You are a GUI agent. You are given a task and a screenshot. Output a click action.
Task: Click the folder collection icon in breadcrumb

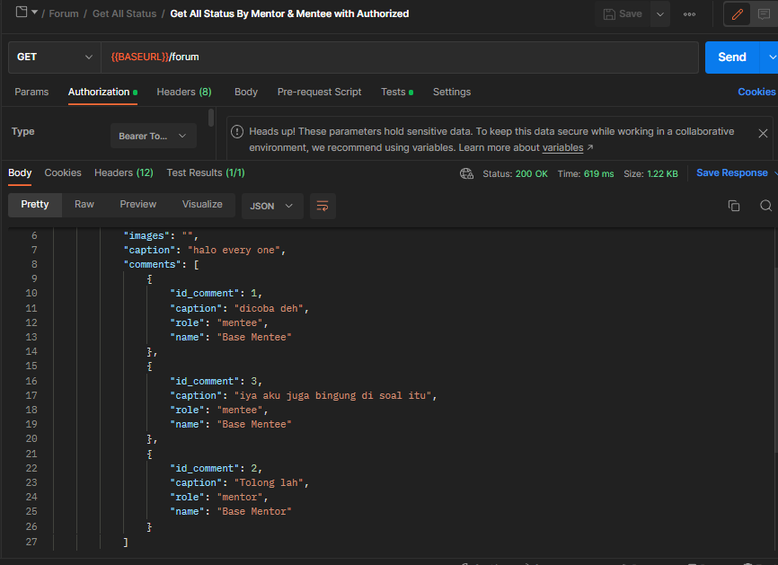(22, 13)
